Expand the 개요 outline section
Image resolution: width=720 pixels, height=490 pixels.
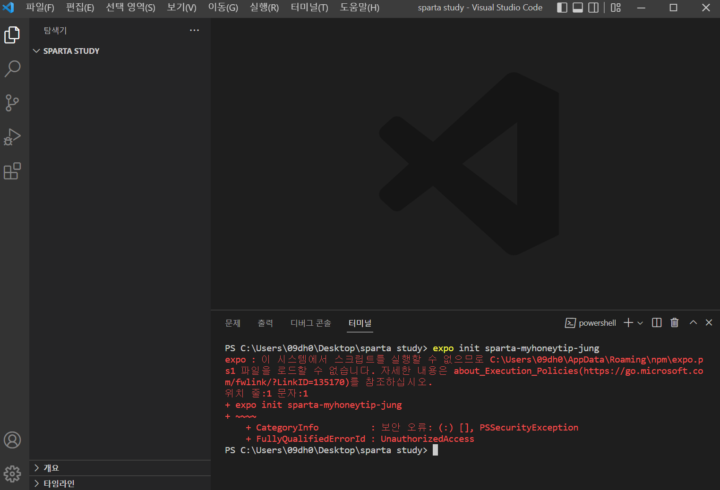click(120, 468)
